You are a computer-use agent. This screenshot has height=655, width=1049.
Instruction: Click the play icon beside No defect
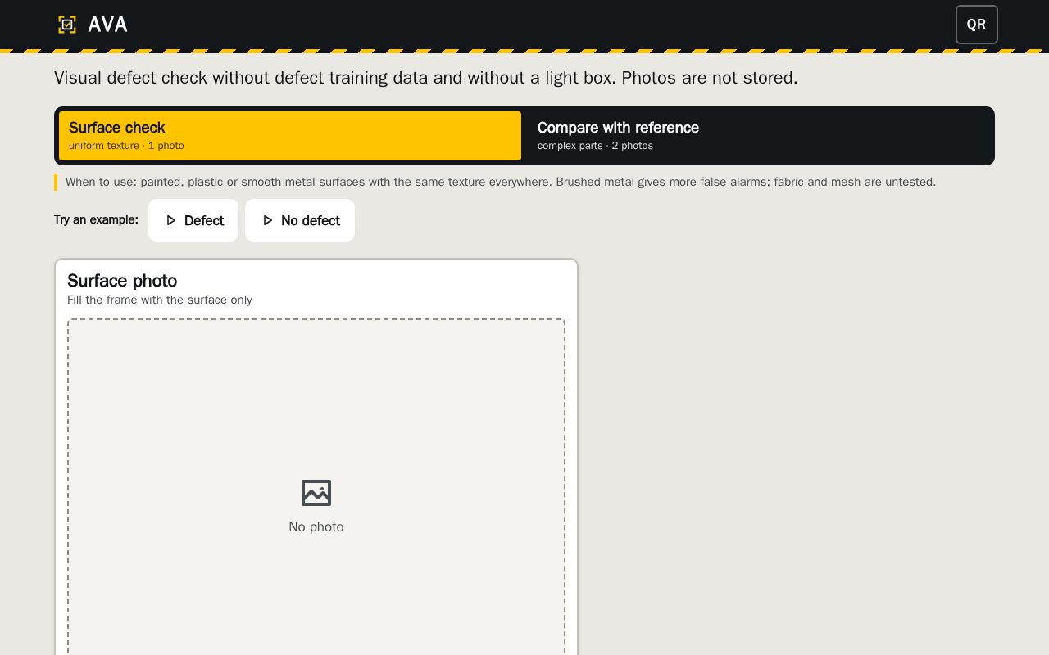[x=267, y=220]
